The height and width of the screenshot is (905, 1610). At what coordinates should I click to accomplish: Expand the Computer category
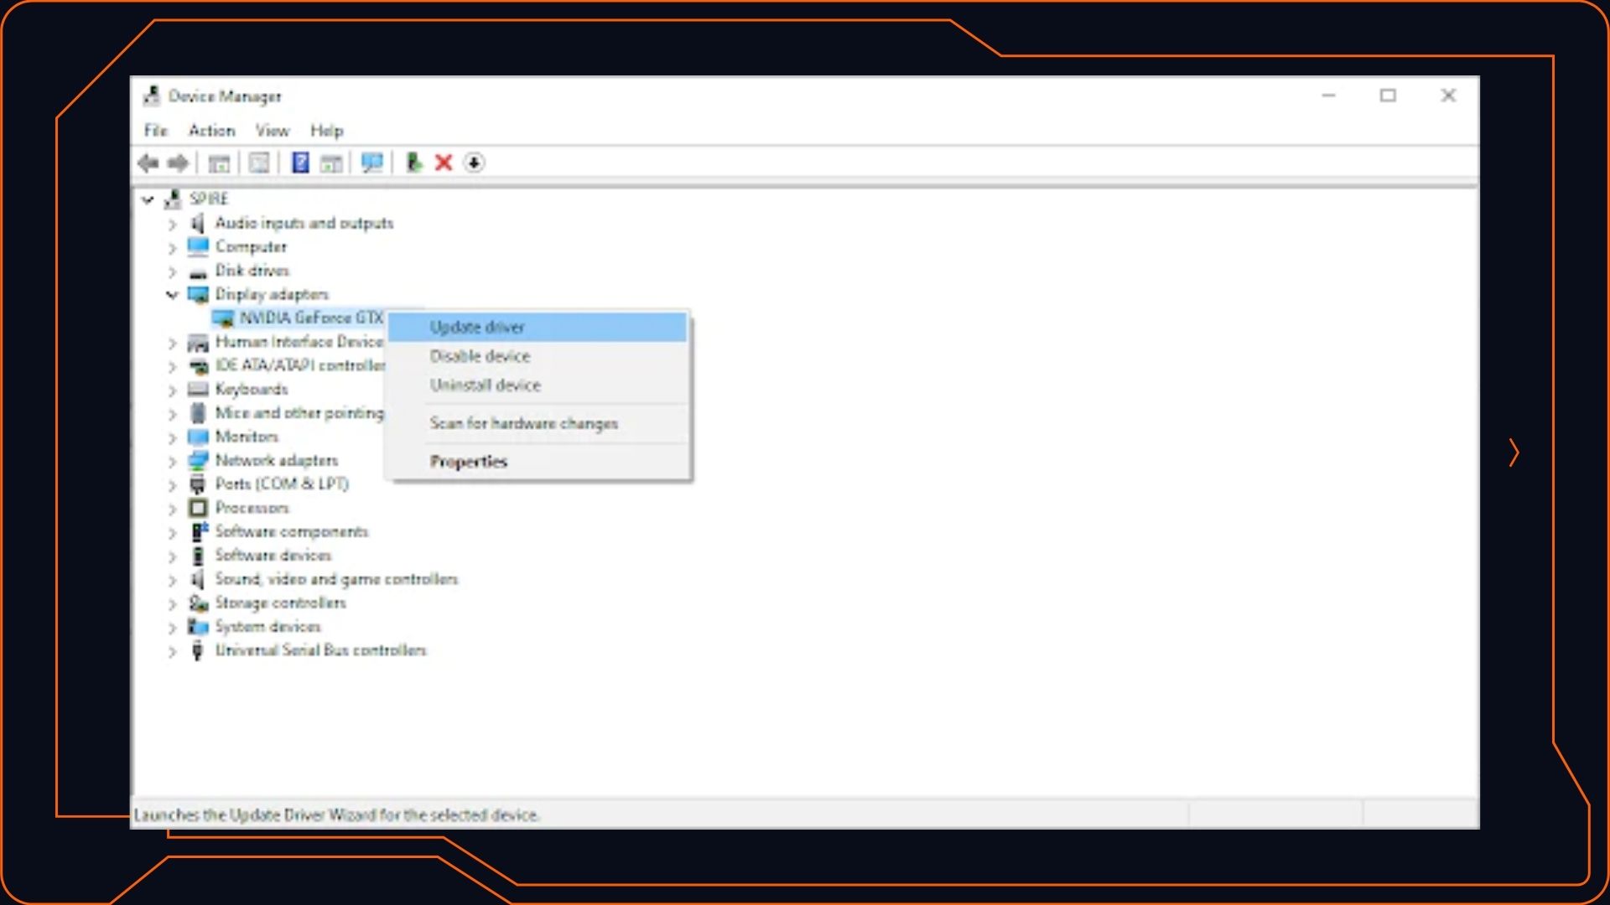click(x=172, y=248)
